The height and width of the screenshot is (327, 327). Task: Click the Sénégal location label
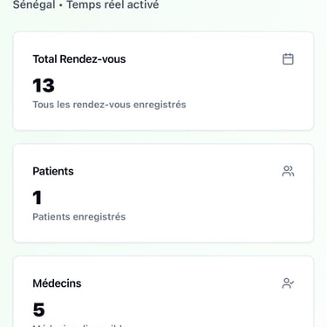coord(34,4)
